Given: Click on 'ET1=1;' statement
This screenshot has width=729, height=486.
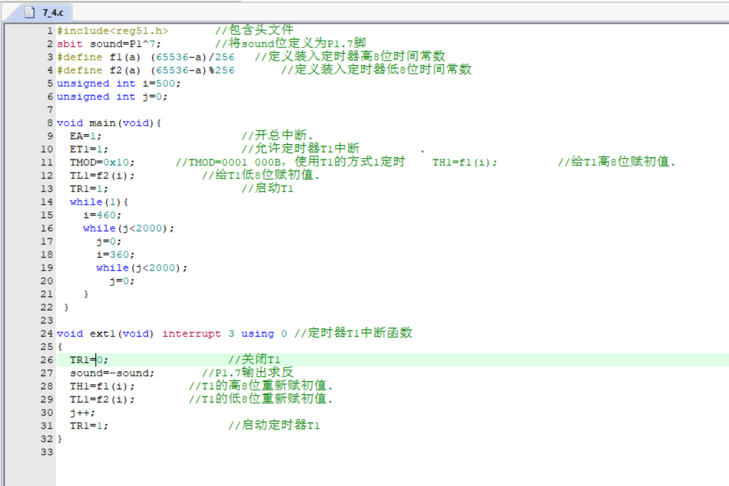Looking at the screenshot, I should [89, 149].
